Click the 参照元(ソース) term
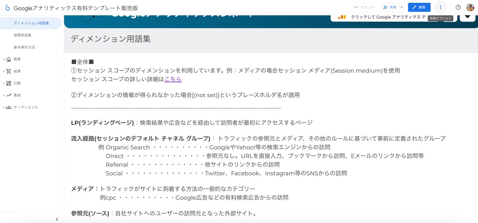This screenshot has width=478, height=223. (x=90, y=213)
